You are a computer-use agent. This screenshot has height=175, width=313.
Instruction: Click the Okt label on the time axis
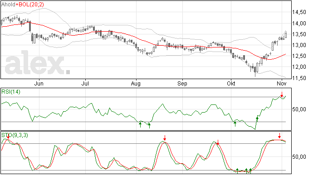[x=231, y=83]
